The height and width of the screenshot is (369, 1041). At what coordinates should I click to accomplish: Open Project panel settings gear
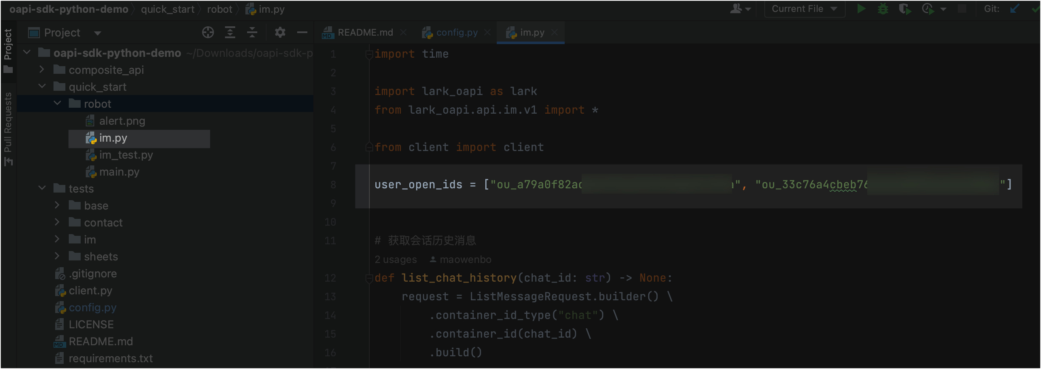(280, 32)
